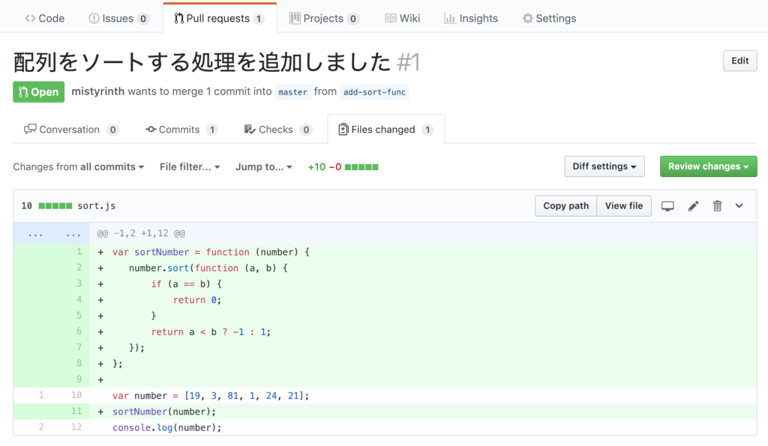
Task: Go to the Wiki tab
Action: point(403,19)
